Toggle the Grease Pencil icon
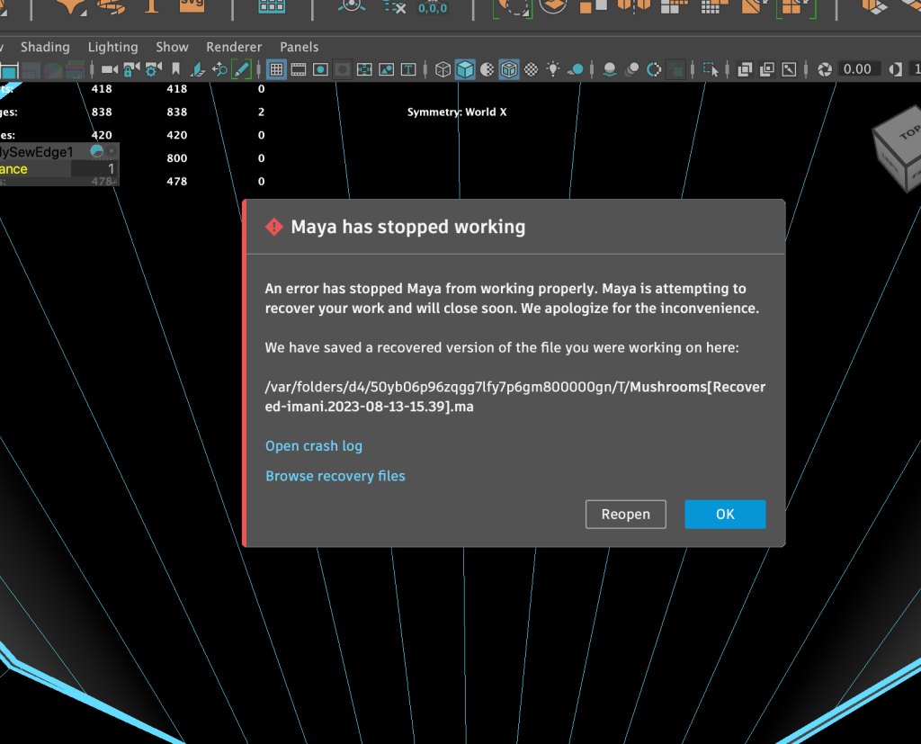This screenshot has height=744, width=921. (241, 69)
